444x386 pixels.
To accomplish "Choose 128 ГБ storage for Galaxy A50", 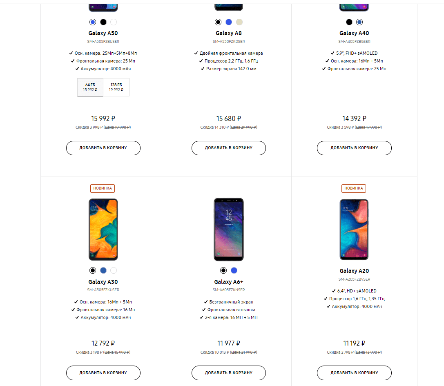I will coord(116,87).
